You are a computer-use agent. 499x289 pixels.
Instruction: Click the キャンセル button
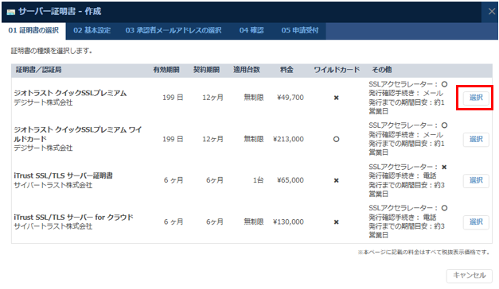470,276
